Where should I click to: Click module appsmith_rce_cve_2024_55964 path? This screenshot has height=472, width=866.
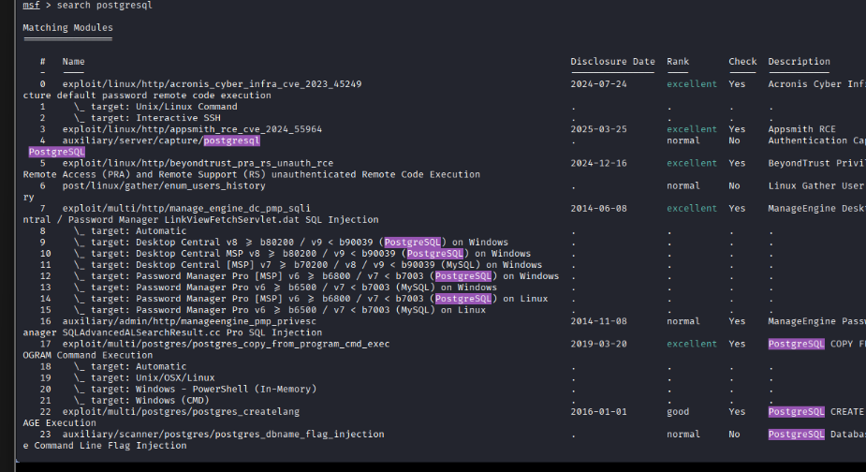point(192,129)
